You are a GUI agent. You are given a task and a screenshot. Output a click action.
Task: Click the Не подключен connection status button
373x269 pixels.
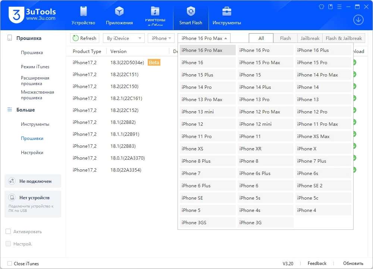(33, 181)
